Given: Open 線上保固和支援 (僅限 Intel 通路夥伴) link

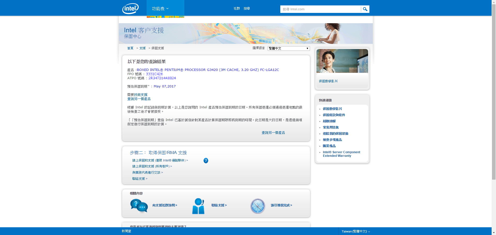Looking at the screenshot, I should click(160, 160).
